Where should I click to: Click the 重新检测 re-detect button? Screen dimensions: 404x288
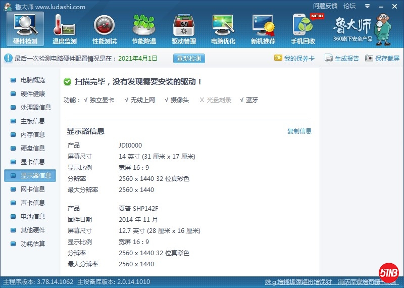point(189,58)
